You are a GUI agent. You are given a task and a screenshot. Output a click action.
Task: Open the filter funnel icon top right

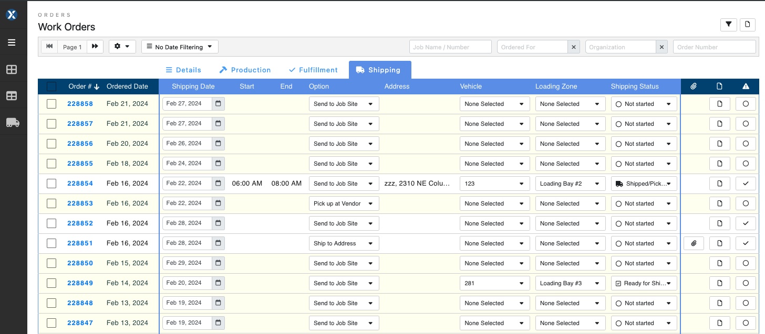point(728,24)
